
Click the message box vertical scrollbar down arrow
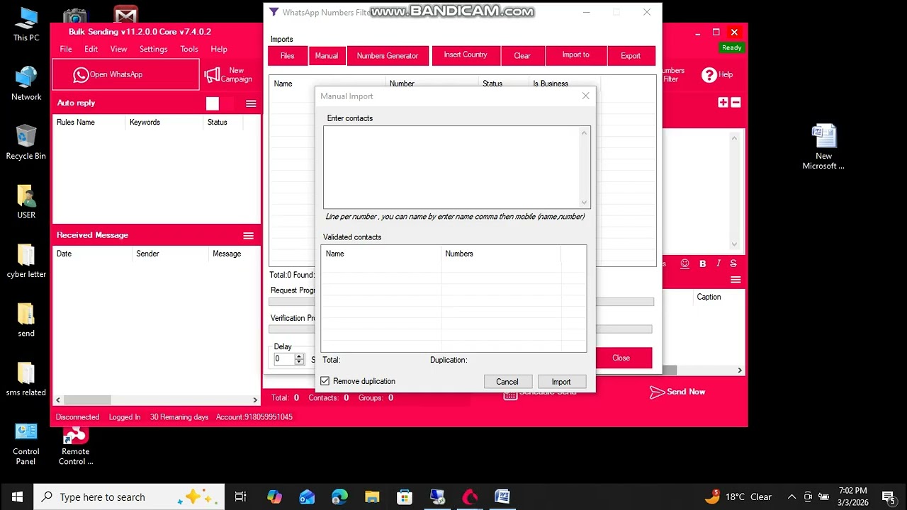(734, 244)
